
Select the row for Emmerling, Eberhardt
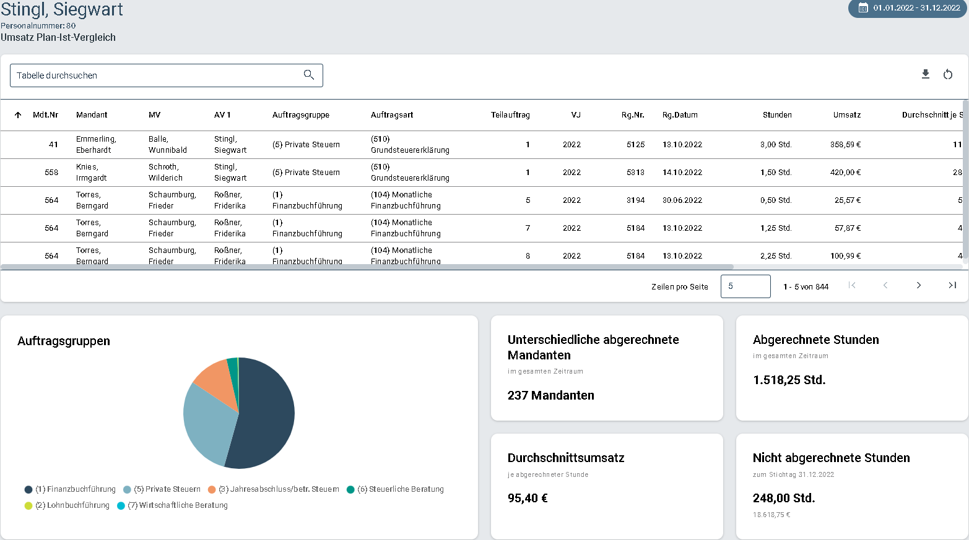click(x=482, y=145)
